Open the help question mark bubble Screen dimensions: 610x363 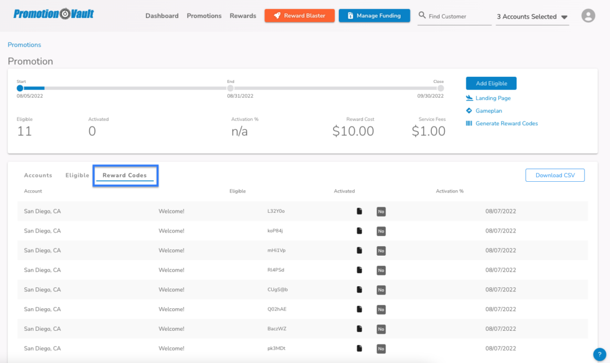click(x=599, y=354)
